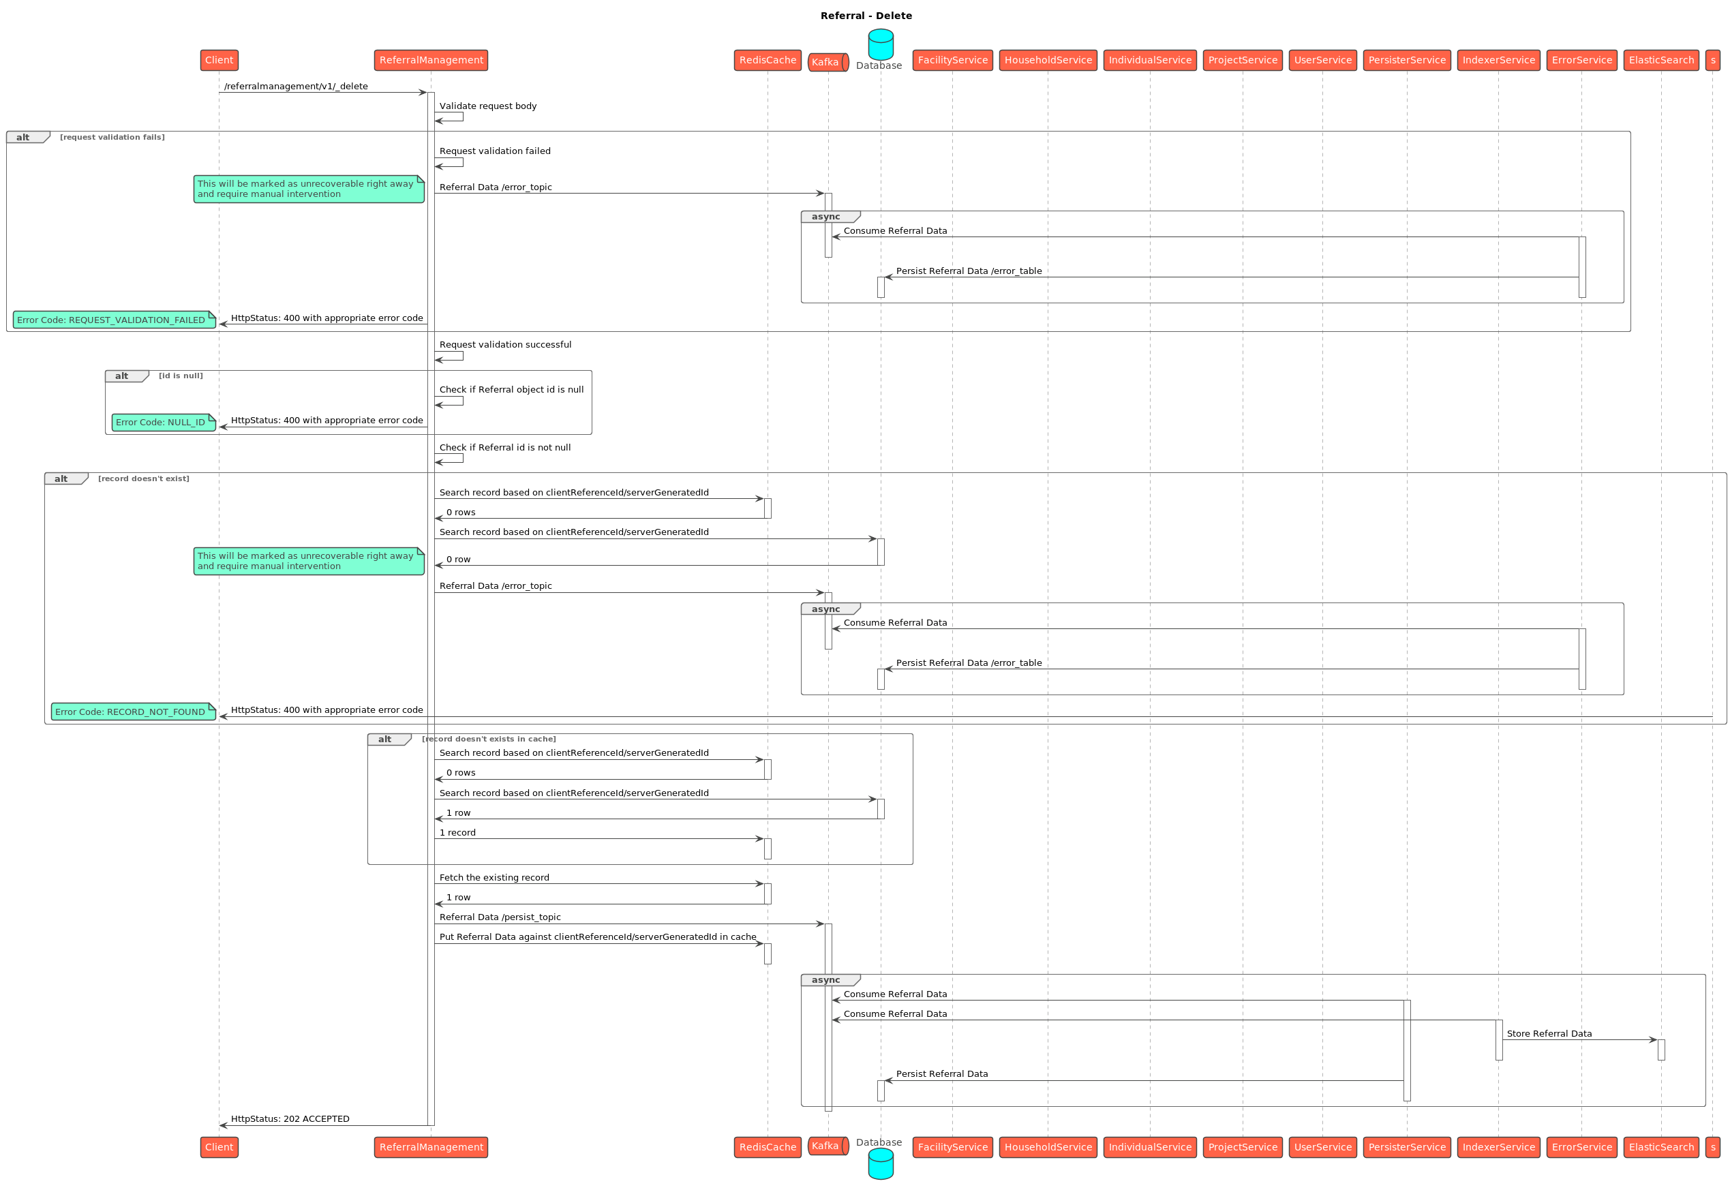Screen dimensions: 1730x1190
Task: Select the ReferralManagement participant box at top
Action: (x=431, y=61)
